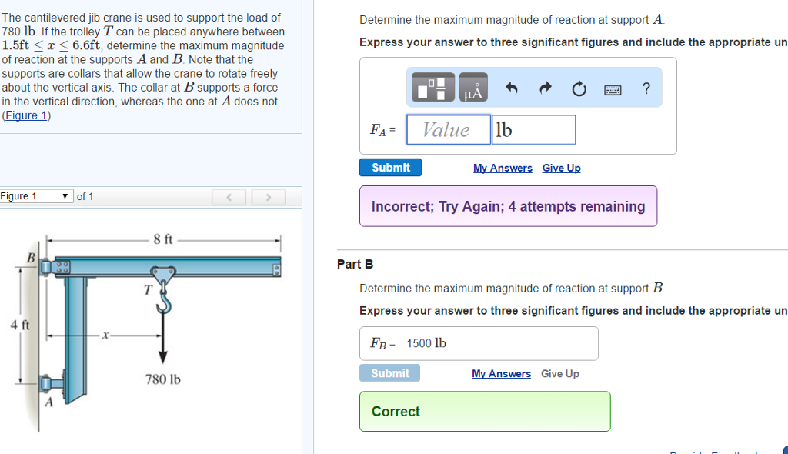Reset the answer with circular arrow
The height and width of the screenshot is (454, 788).
(x=579, y=89)
